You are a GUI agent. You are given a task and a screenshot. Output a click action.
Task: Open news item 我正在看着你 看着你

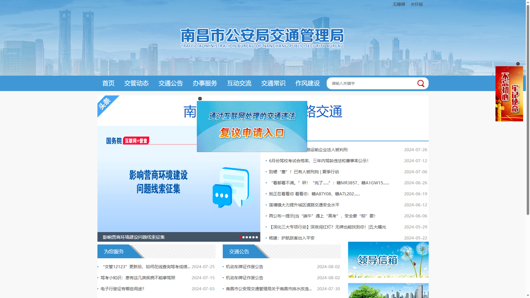coord(314,194)
